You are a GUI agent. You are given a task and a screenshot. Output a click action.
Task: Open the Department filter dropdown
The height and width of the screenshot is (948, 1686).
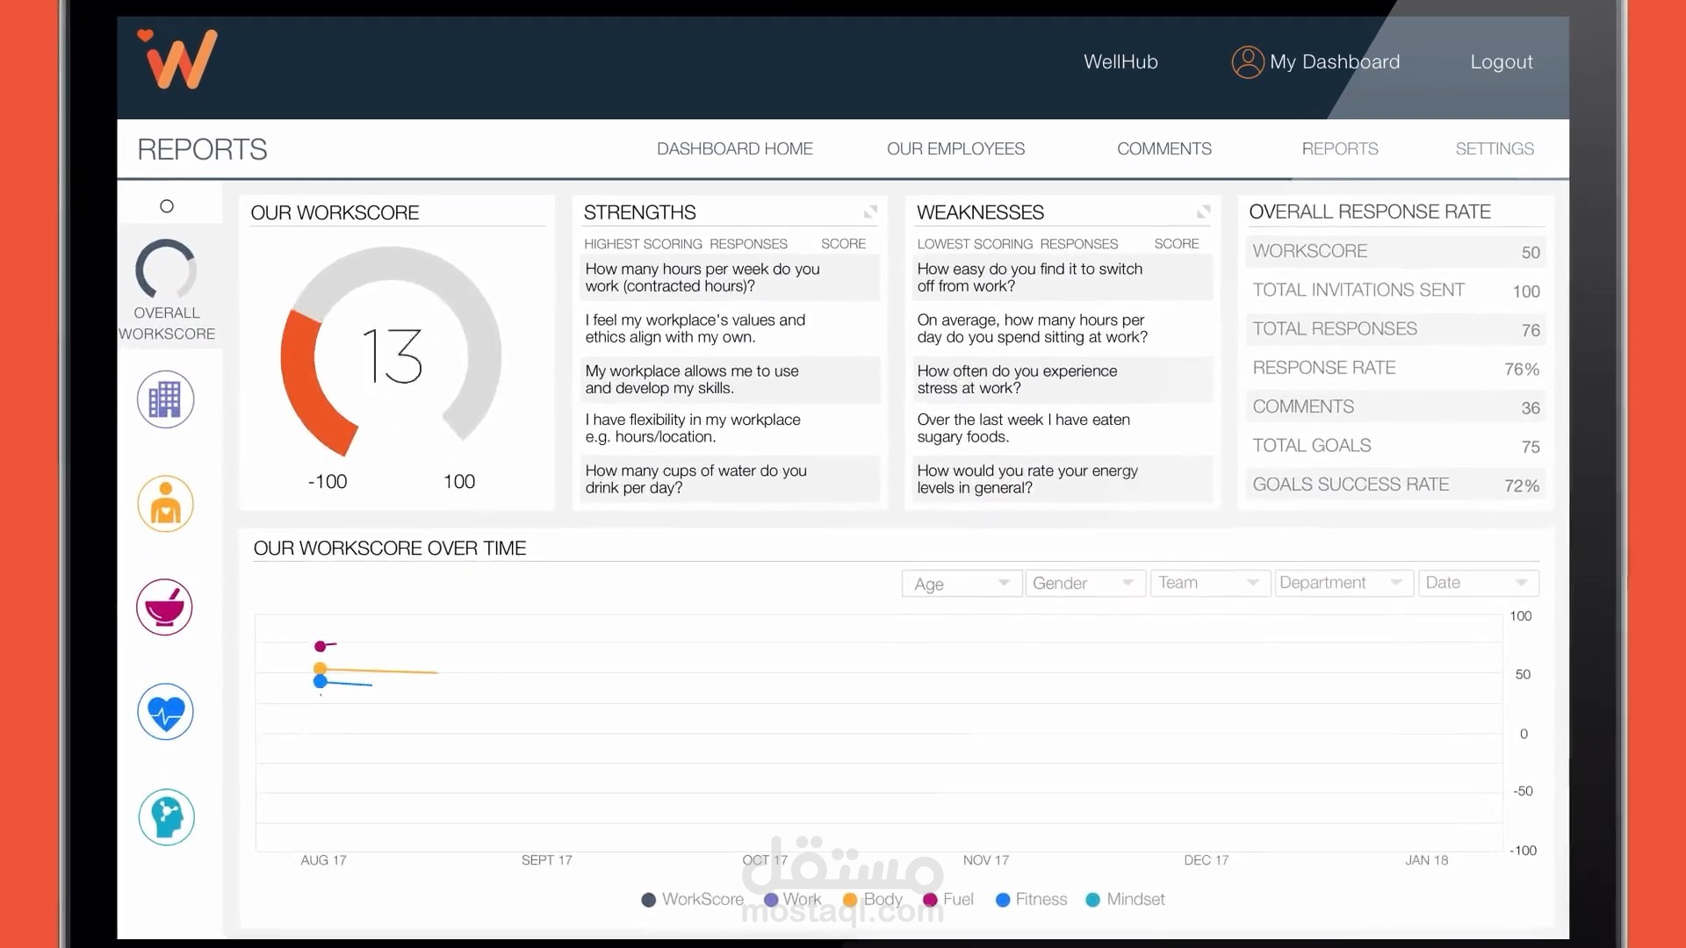pos(1343,584)
